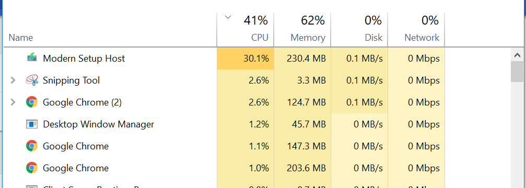The height and width of the screenshot is (188, 526).
Task: Click the scrollbar up arrow
Action: pyautogui.click(x=517, y=55)
